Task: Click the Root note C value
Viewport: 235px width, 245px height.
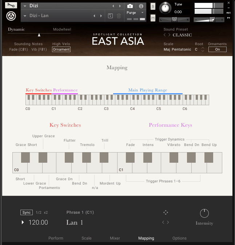Action: pyautogui.click(x=196, y=50)
